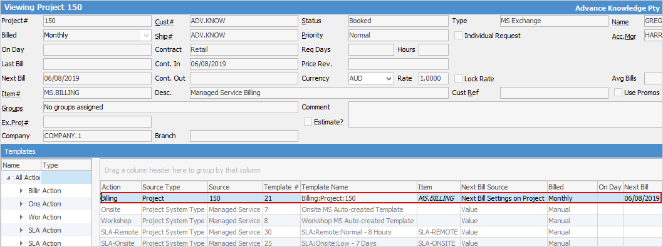Click the 06/08/2019 Next Bill grid cell

(x=642, y=198)
